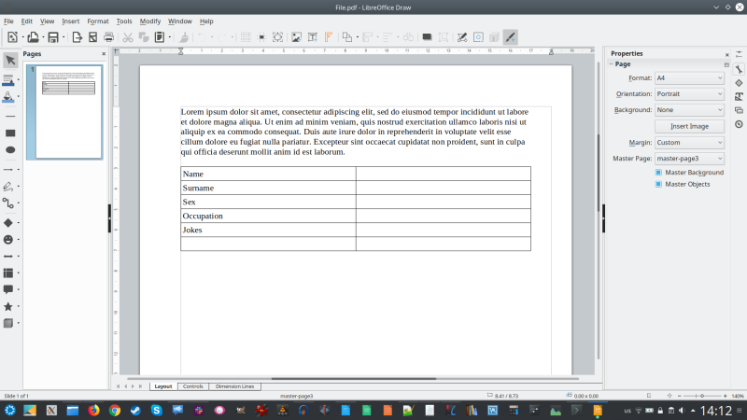The image size is (747, 420).
Task: Open the File menu
Action: click(8, 21)
